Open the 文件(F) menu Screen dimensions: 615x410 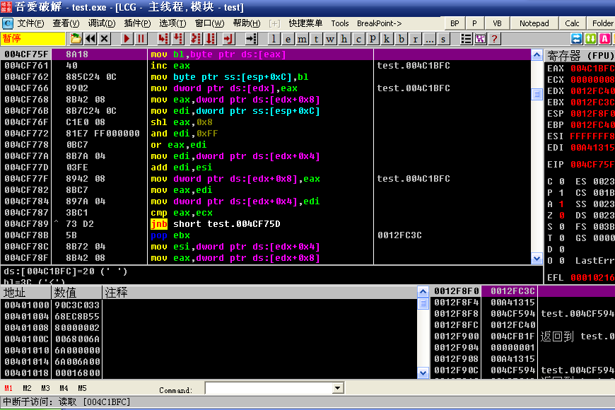[x=30, y=23]
